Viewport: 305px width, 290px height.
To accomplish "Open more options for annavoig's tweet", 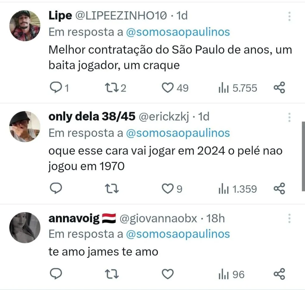I will pyautogui.click(x=289, y=219).
